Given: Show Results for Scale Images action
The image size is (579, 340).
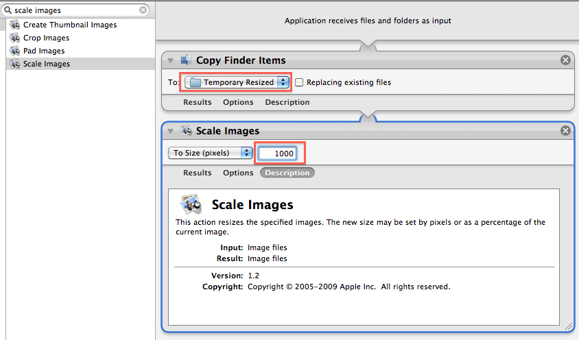Looking at the screenshot, I should click(197, 173).
